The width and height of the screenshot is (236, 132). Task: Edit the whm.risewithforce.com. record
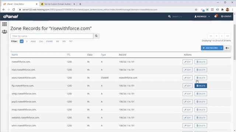[188, 125]
